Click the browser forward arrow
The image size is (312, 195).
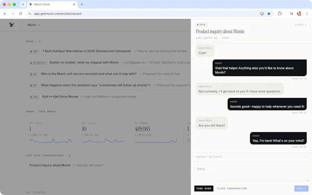(13, 14)
